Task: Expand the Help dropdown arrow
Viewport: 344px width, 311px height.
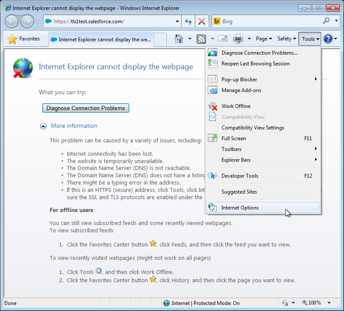Action: pos(336,39)
